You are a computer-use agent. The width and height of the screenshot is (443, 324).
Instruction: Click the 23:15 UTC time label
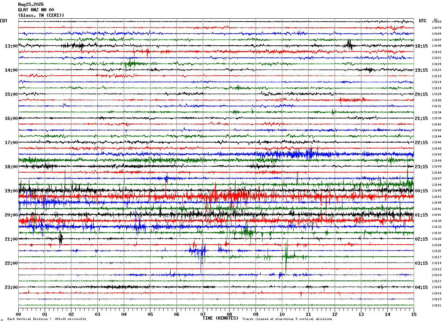(421, 167)
